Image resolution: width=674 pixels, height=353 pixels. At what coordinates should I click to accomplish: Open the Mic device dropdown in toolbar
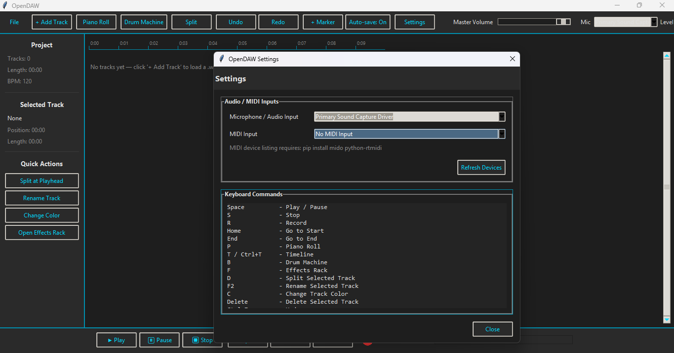(x=654, y=22)
